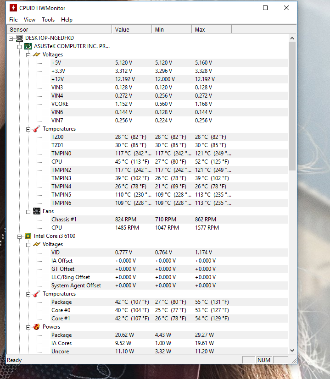Select the Package temperature row
The width and height of the screenshot is (330, 379).
pyautogui.click(x=169, y=302)
